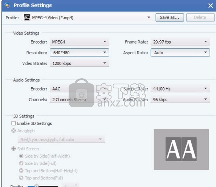The image size is (216, 187).
Task: Click the app logo icon in title bar
Action: tap(7, 5)
